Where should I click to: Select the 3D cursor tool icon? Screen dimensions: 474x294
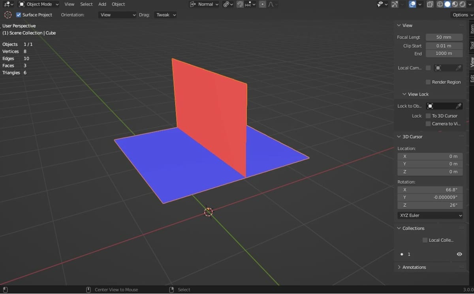point(8,15)
